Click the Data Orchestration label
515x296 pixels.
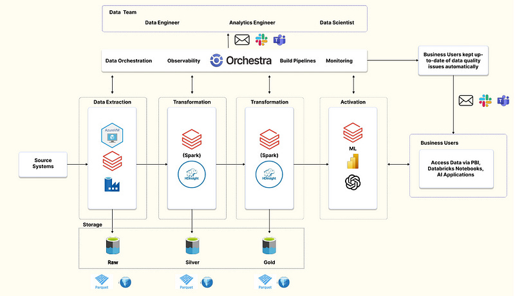129,60
